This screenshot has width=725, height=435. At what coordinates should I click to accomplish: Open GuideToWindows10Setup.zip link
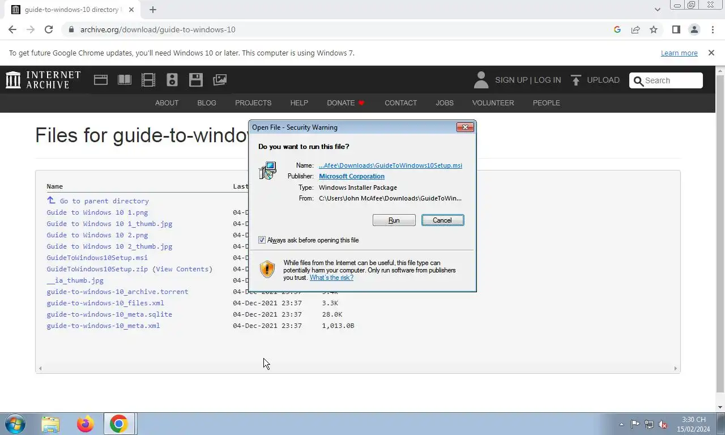(x=97, y=269)
